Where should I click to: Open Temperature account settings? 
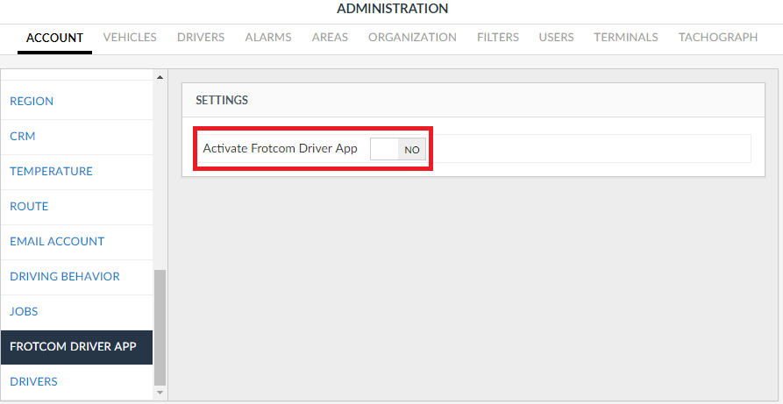point(51,172)
